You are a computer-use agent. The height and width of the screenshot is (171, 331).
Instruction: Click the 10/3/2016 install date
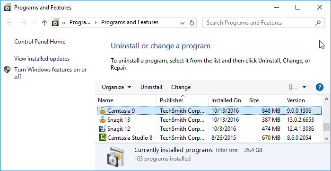point(224,129)
